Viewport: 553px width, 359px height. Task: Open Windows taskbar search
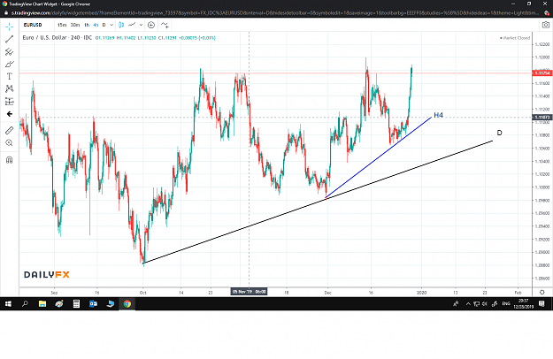[x=25, y=303]
